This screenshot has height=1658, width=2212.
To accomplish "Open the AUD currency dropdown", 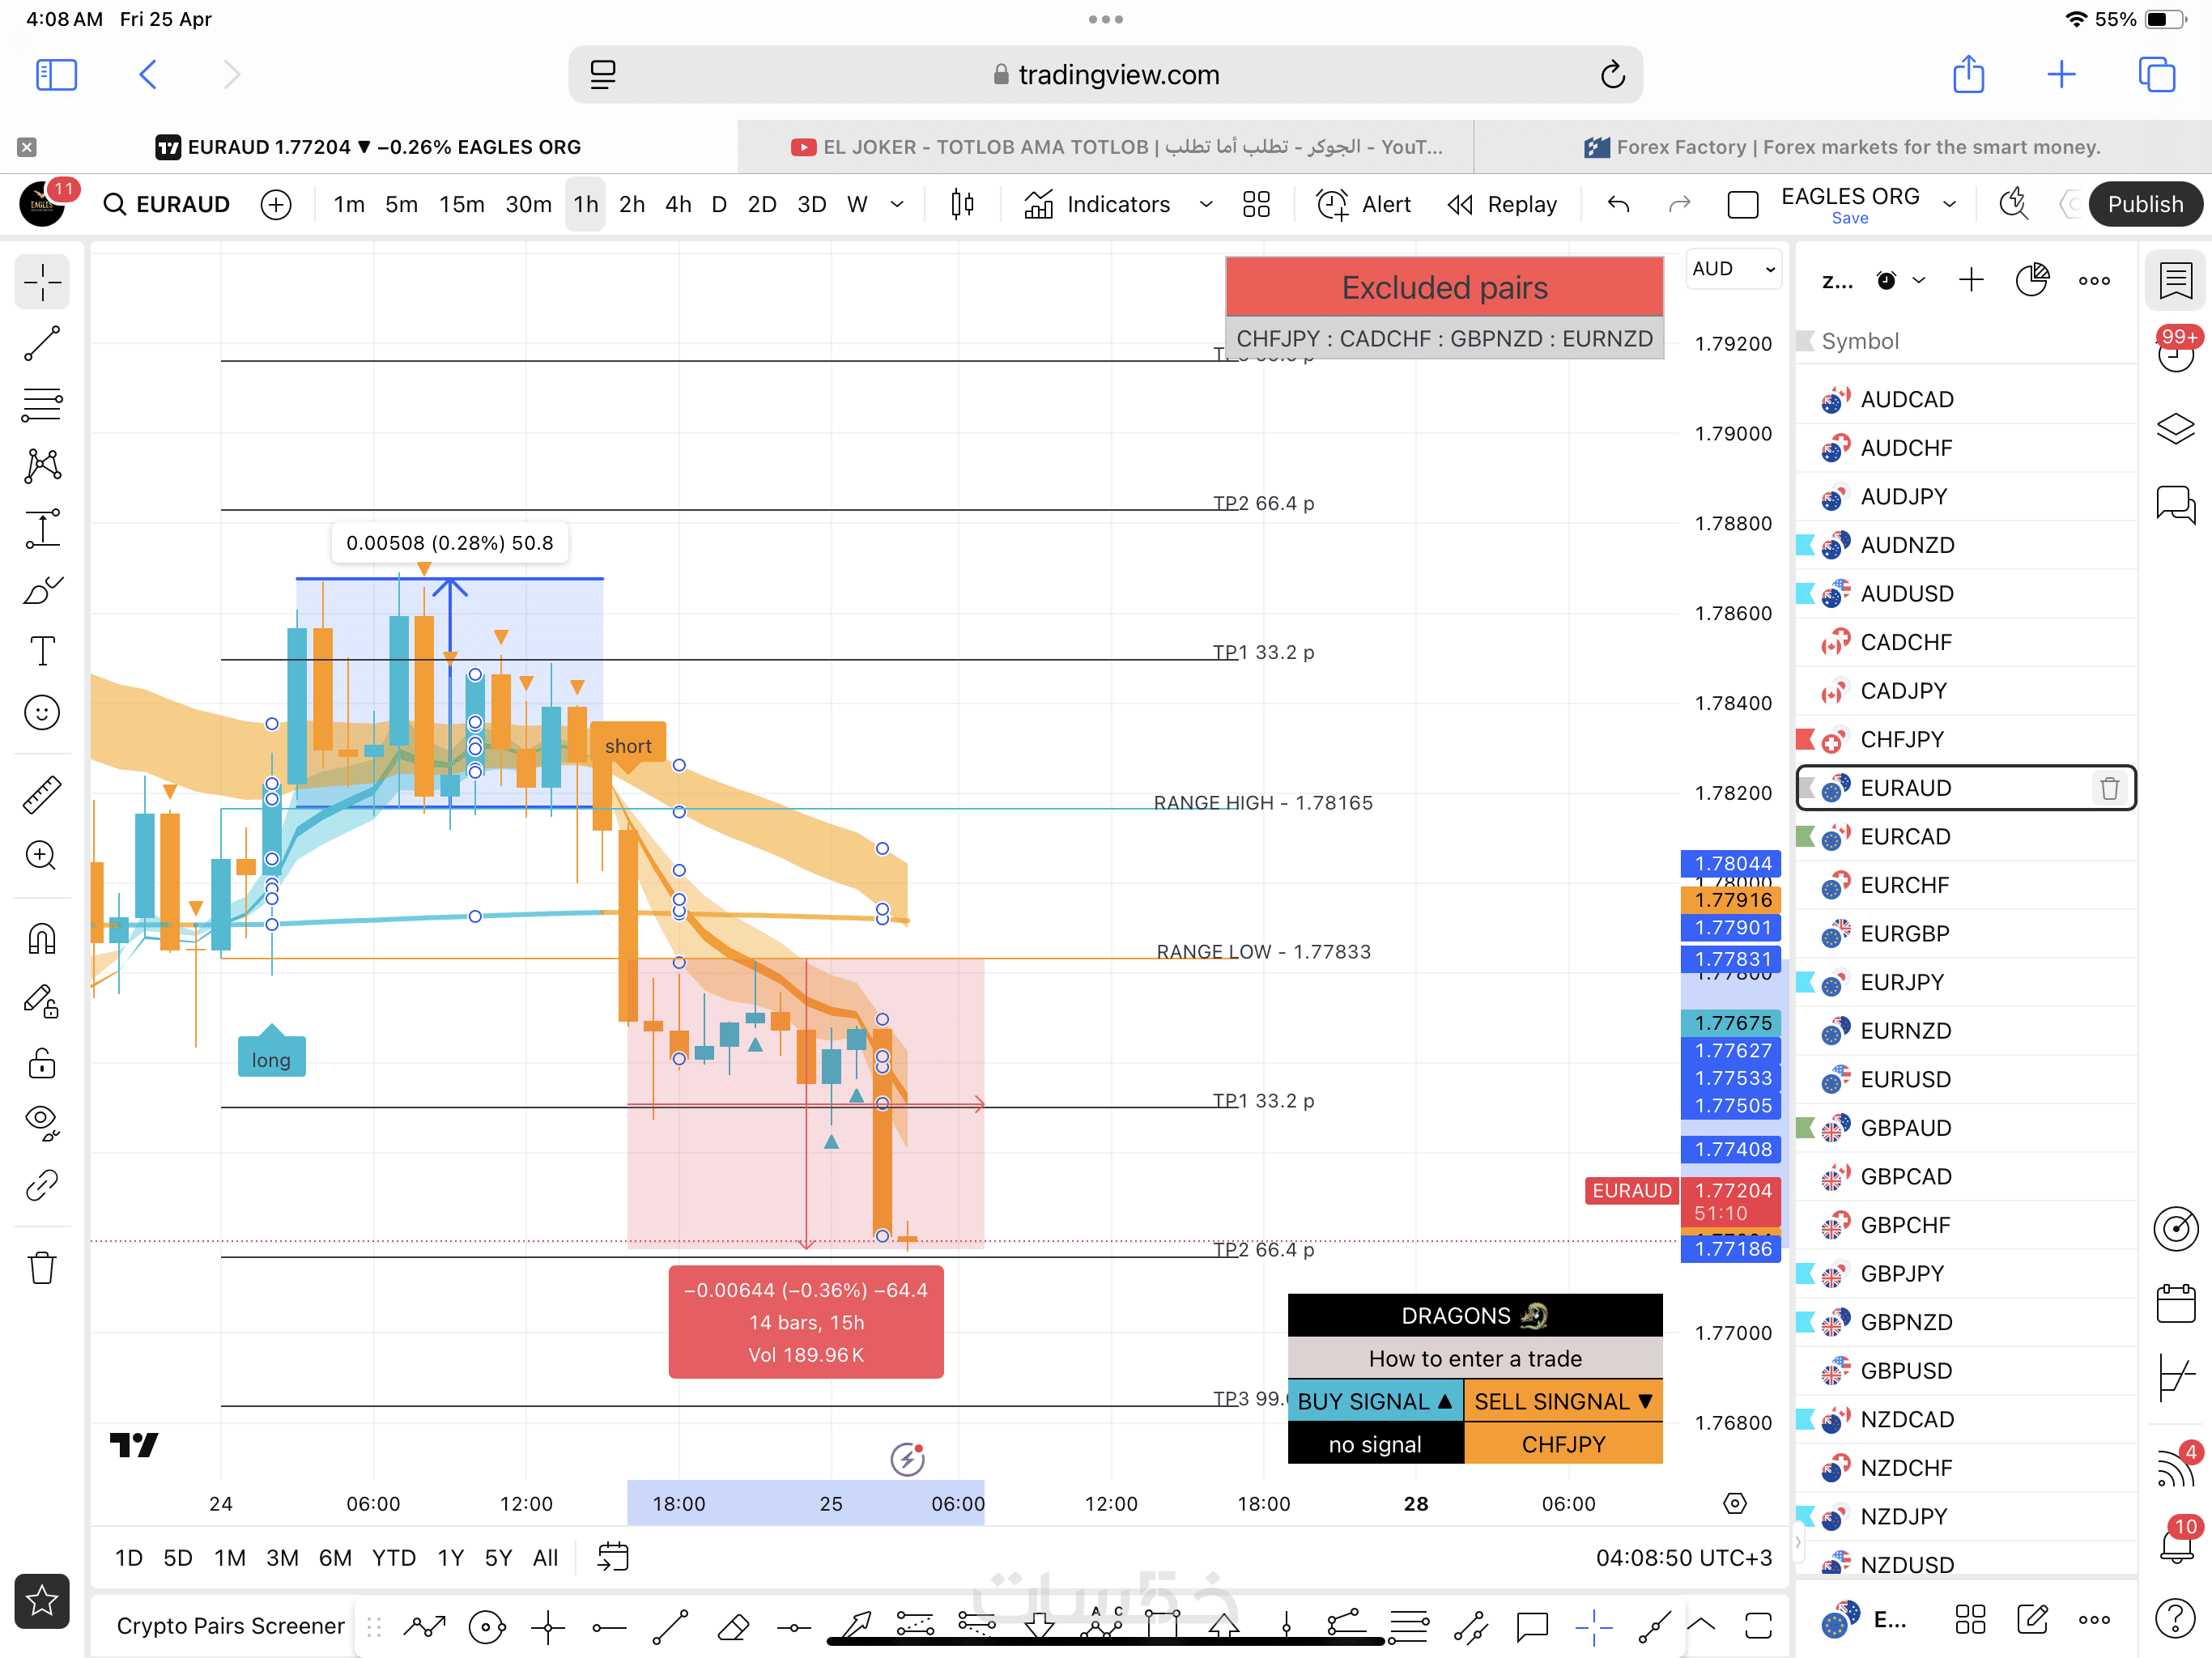I will (x=1733, y=269).
